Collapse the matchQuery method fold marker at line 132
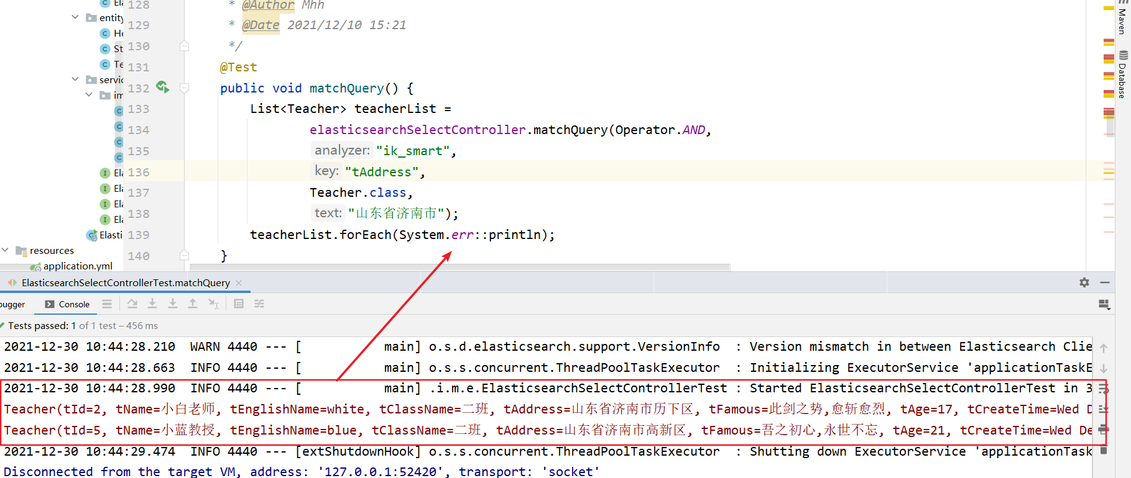 184,88
